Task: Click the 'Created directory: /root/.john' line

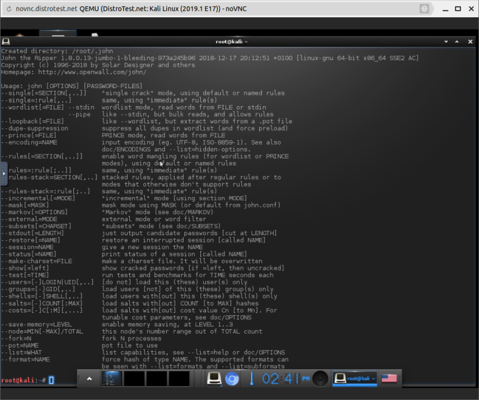Action: pyautogui.click(x=57, y=51)
